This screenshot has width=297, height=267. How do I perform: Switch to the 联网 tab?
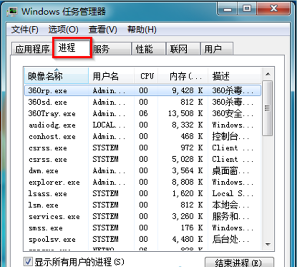(x=183, y=49)
